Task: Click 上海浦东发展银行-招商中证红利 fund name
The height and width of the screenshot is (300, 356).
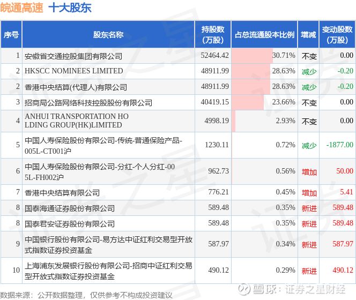Action: pos(108,271)
